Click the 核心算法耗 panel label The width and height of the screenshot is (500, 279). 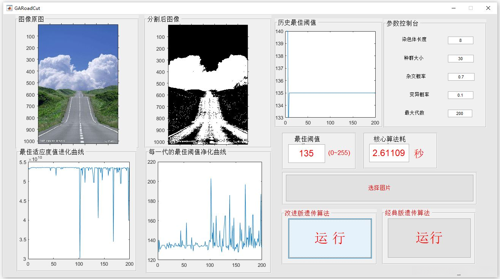coord(390,139)
